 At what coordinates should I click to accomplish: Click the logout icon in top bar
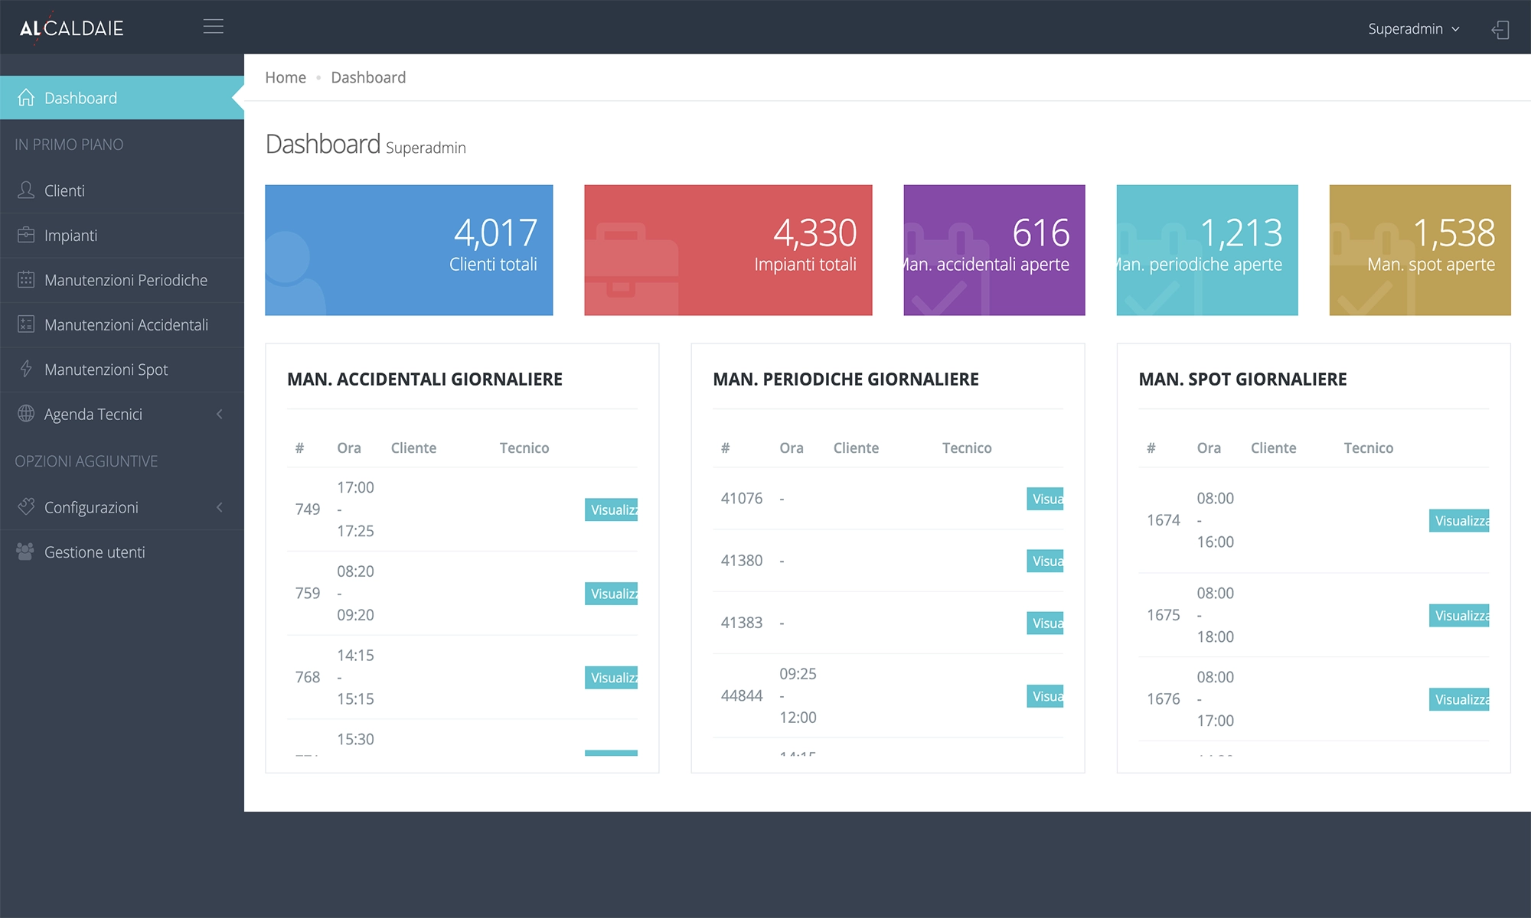pos(1500,29)
